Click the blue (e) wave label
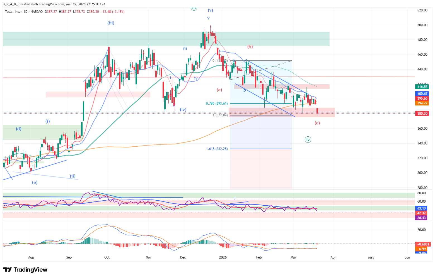The width and height of the screenshot is (435, 278). pyautogui.click(x=35, y=183)
